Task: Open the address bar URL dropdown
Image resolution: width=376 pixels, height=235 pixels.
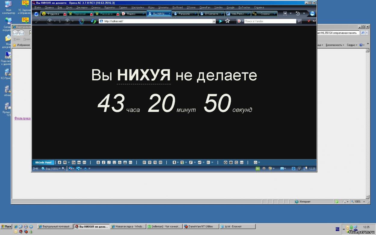Action: click(214, 21)
